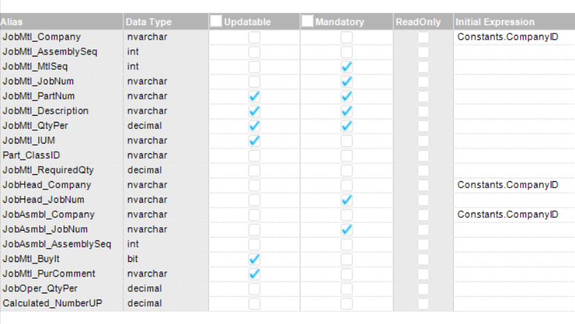Uncheck Updatable for JobMtl_BuyIt

[x=254, y=259]
